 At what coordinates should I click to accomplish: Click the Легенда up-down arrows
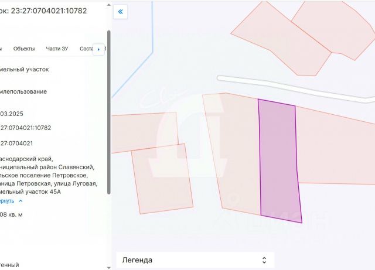(x=264, y=260)
